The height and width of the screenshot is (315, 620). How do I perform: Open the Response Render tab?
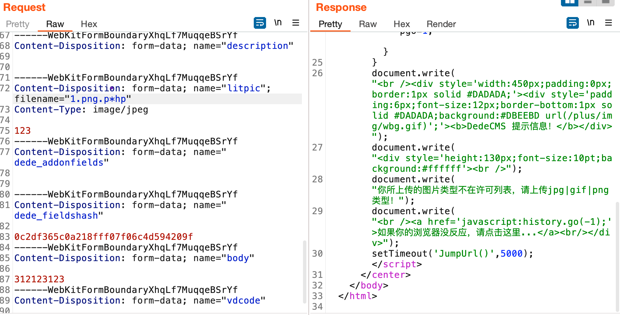pos(441,24)
